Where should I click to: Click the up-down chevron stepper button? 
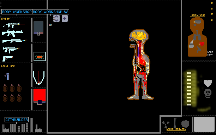pos(56,18)
